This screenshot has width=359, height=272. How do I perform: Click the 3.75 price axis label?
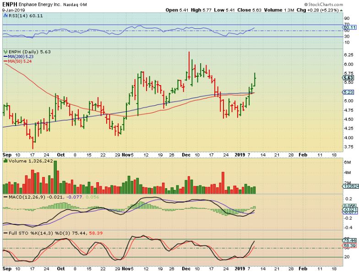[x=348, y=147]
